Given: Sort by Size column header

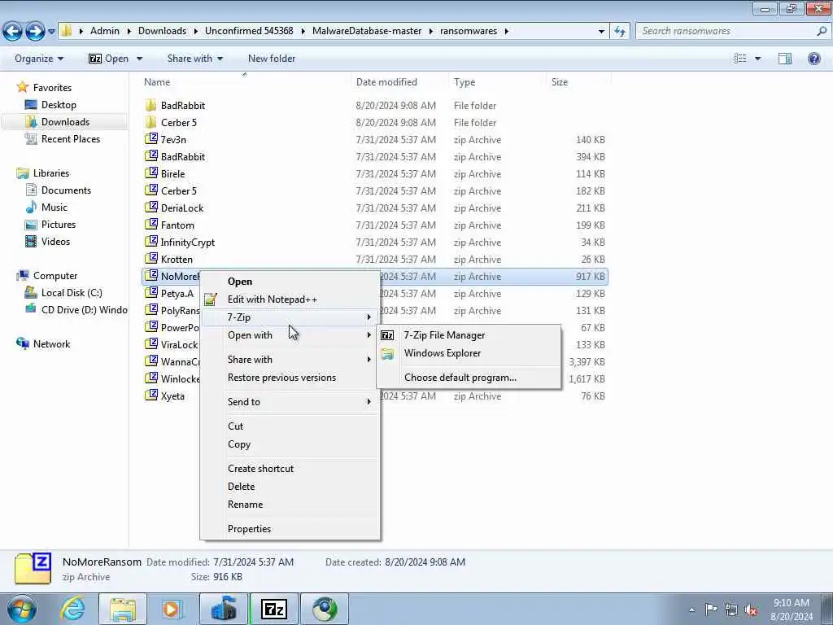Looking at the screenshot, I should [560, 82].
